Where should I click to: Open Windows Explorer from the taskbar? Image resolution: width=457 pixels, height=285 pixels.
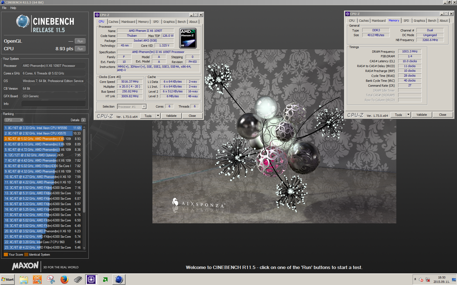point(24,279)
